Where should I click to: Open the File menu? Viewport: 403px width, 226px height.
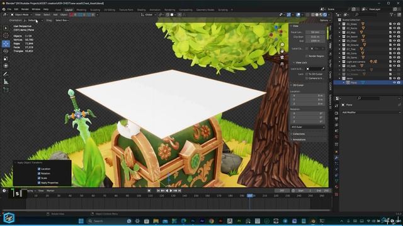(9, 9)
